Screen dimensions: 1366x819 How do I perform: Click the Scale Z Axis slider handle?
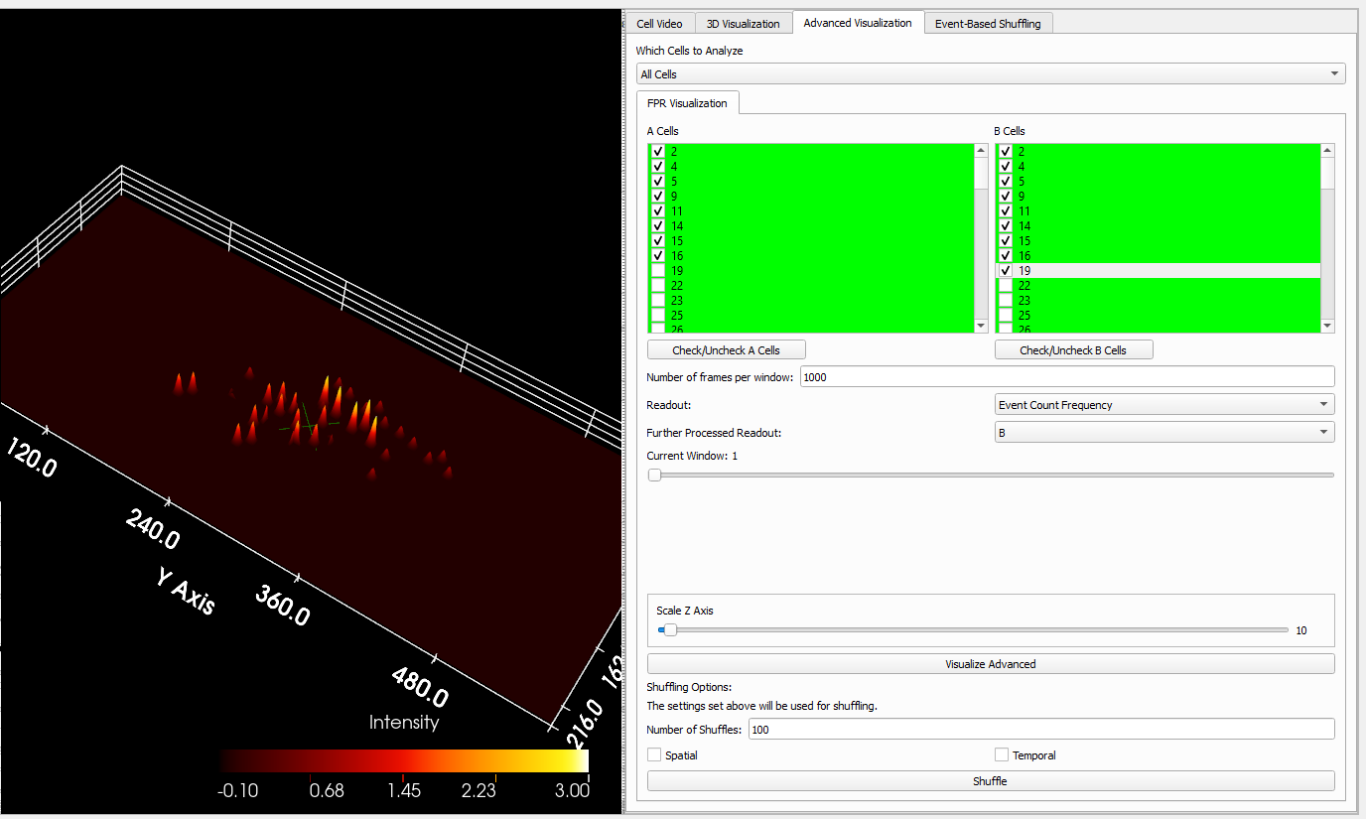coord(670,630)
